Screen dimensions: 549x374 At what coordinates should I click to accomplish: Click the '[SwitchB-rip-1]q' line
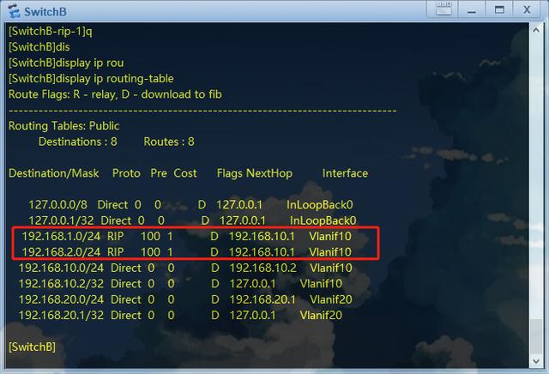coord(51,32)
